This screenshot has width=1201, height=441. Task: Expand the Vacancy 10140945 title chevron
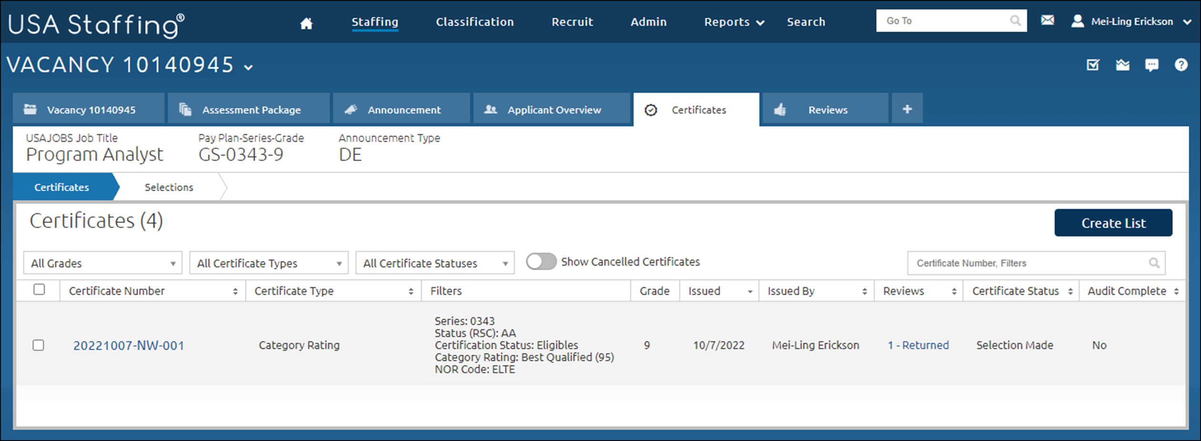[248, 68]
